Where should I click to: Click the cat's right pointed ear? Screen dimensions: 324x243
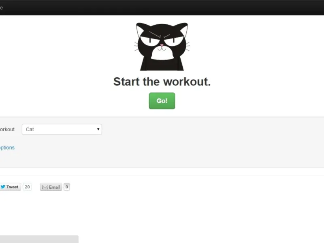(183, 29)
